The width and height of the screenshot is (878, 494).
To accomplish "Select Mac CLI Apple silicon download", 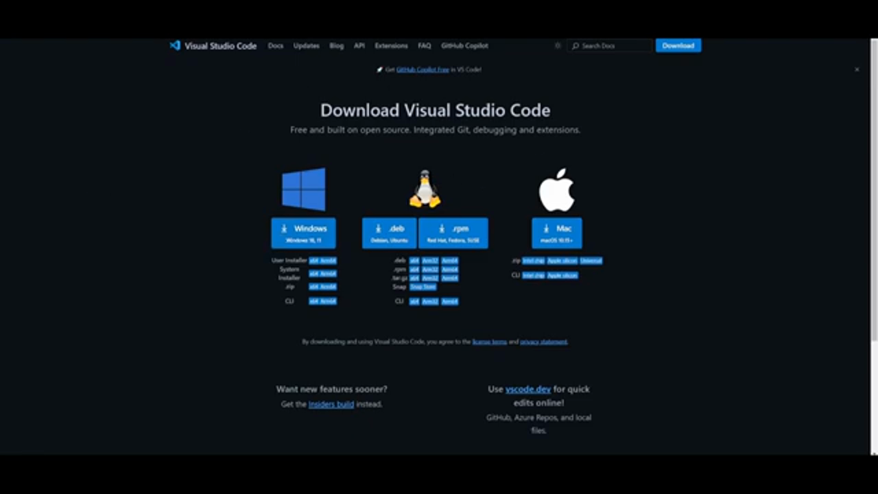I will [562, 275].
